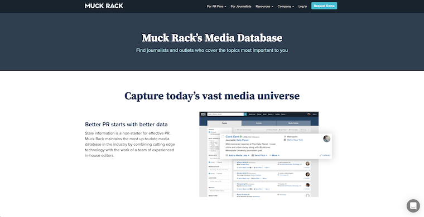Viewport: 424px width, 217px height.
Task: Switch to the People tab in mockup
Action: pyautogui.click(x=224, y=123)
